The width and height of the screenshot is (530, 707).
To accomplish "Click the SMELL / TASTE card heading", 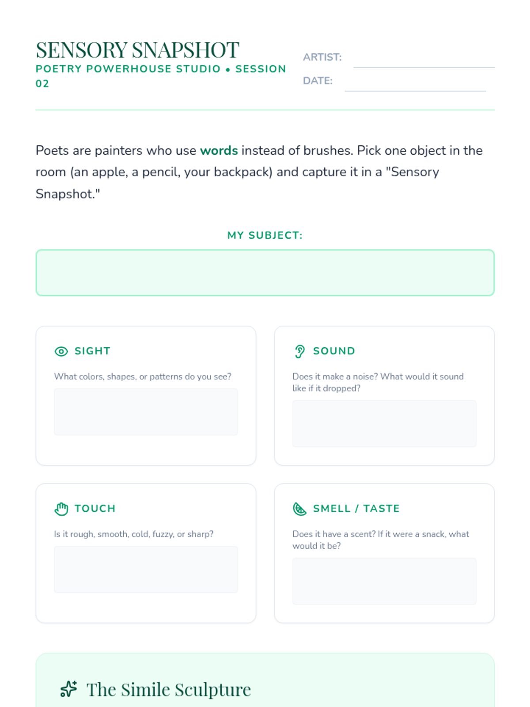I will 356,509.
